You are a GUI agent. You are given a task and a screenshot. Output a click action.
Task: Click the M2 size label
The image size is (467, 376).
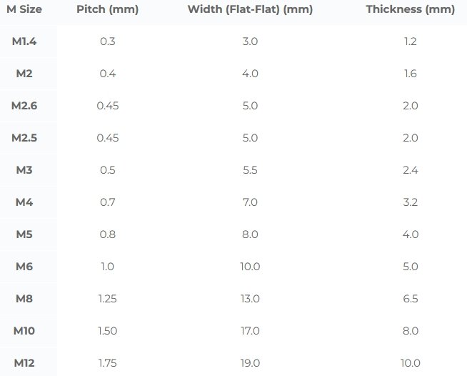pyautogui.click(x=24, y=74)
